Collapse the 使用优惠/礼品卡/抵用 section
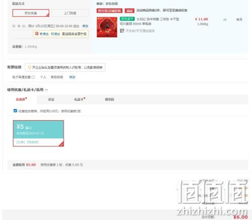Screen dimensions: 252x220 click(46, 90)
